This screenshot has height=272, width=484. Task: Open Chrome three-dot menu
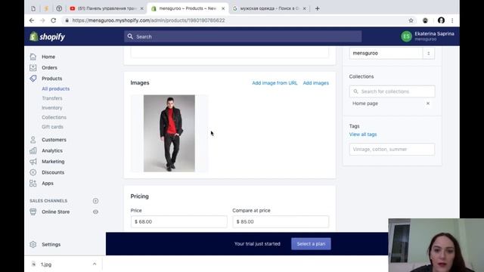(452, 20)
